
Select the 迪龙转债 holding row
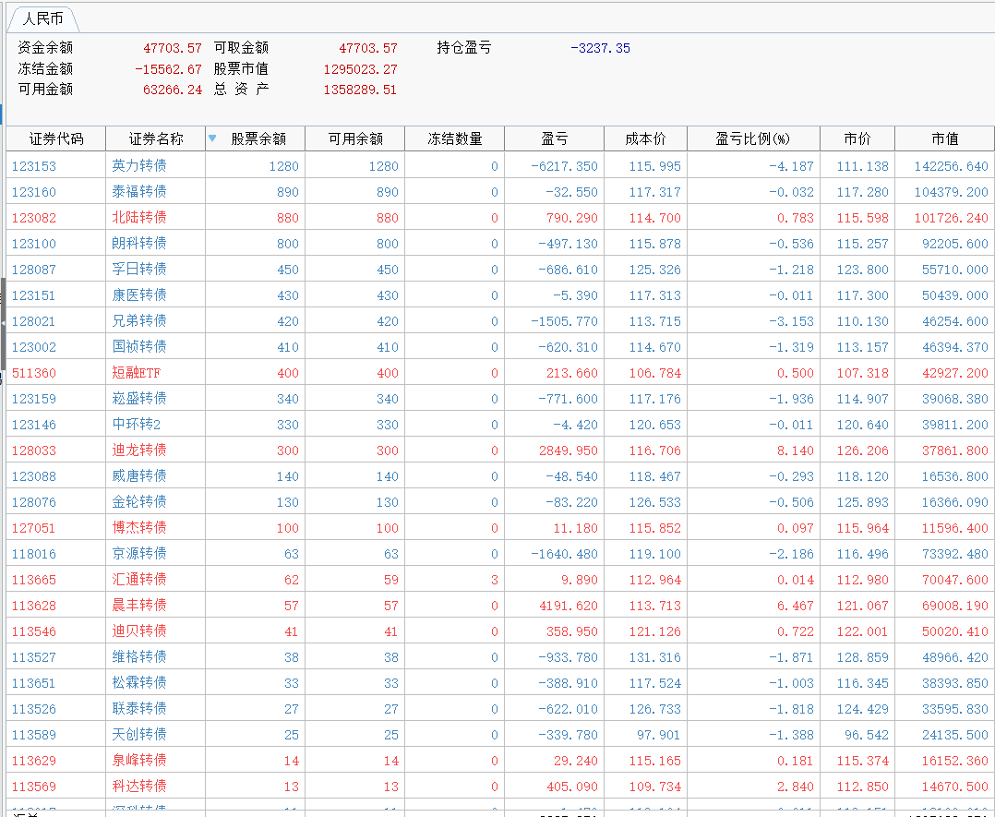(x=138, y=451)
